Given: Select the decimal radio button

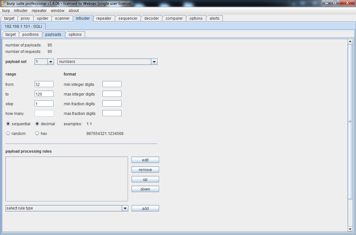Looking at the screenshot, I should click(37, 124).
